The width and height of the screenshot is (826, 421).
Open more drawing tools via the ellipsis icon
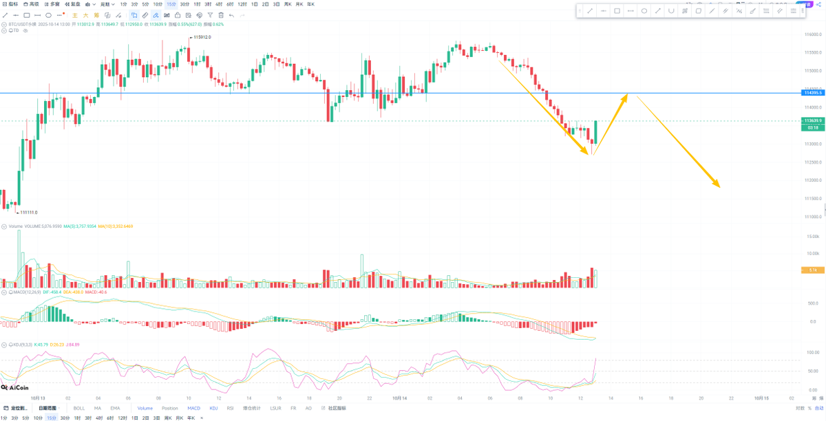(59, 15)
